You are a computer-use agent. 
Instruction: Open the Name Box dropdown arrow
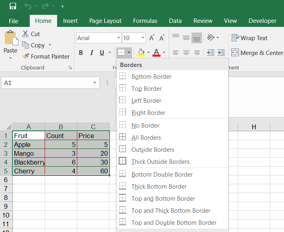pos(95,83)
